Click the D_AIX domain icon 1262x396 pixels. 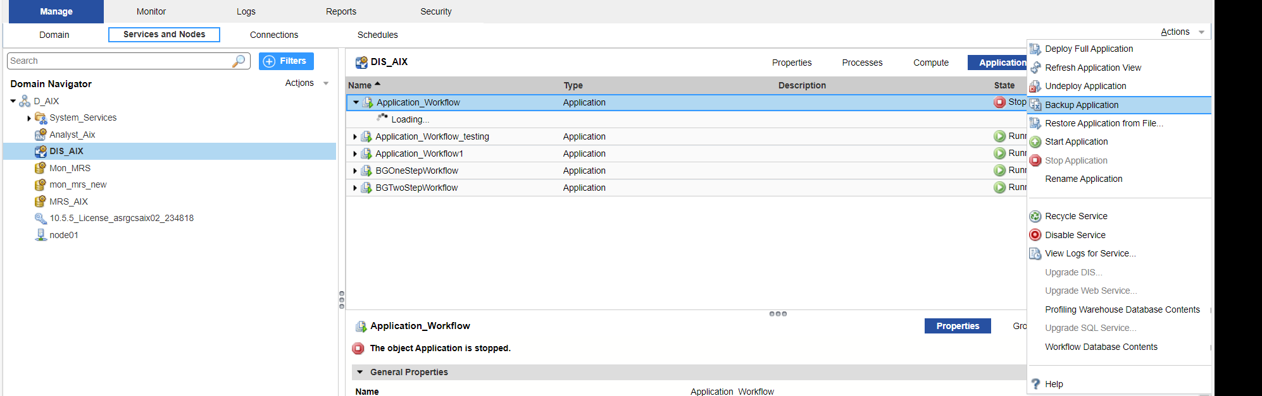(25, 101)
